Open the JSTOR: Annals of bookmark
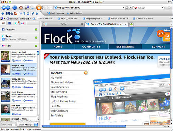This screenshot has height=131, width=173. pyautogui.click(x=44, y=19)
